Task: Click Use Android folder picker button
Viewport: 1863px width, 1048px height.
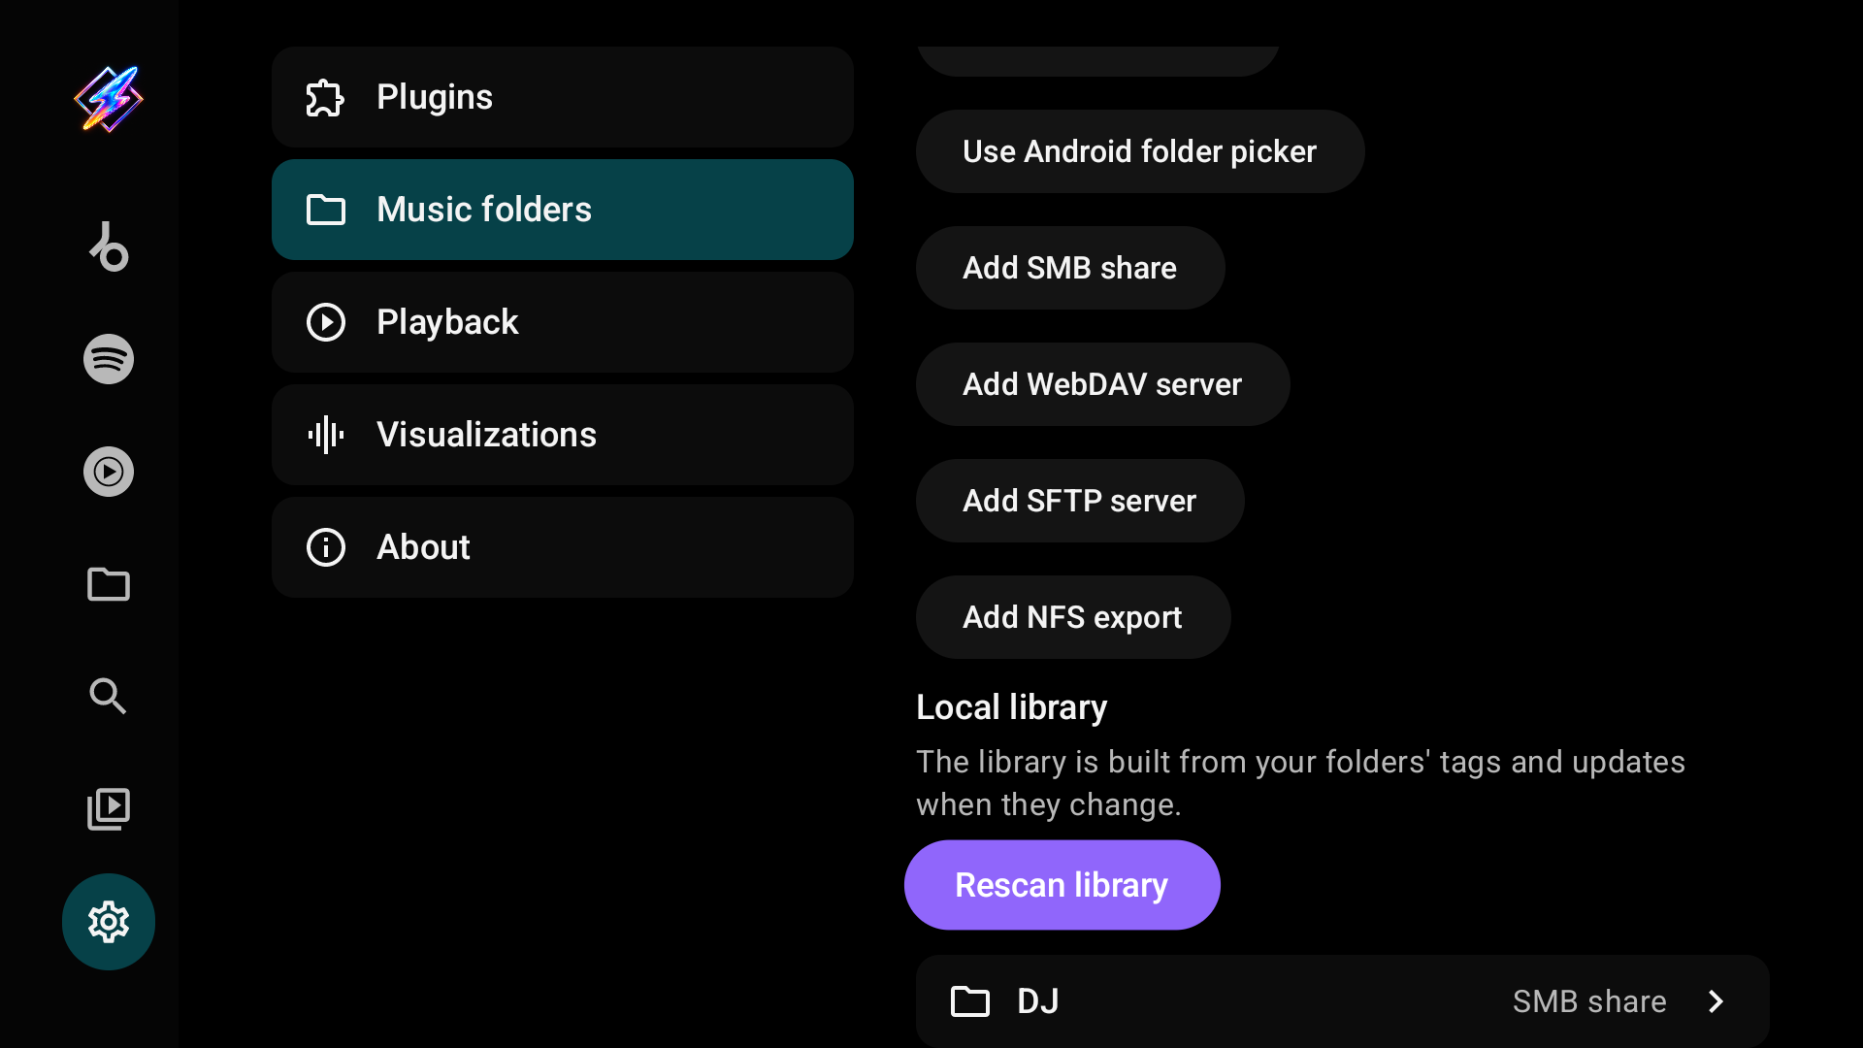Action: click(x=1140, y=151)
